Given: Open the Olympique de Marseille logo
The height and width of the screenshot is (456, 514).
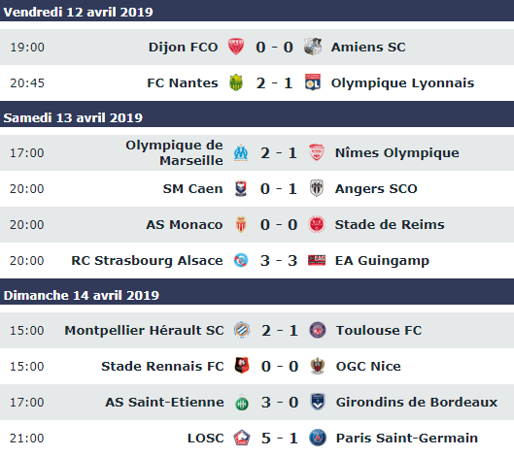Looking at the screenshot, I should (241, 153).
